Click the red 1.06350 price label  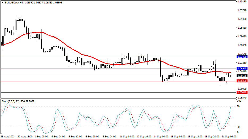[242, 81]
